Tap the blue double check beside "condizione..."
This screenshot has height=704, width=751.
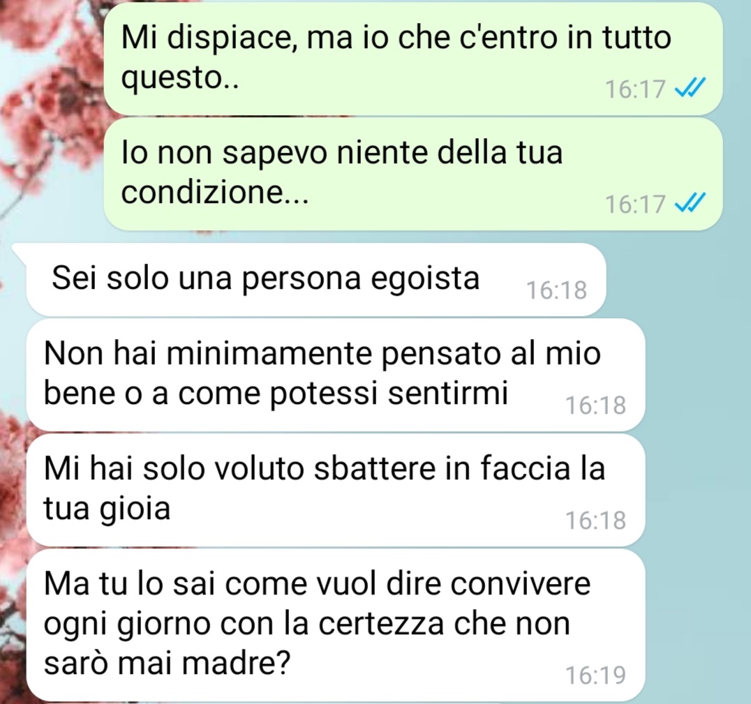pyautogui.click(x=690, y=204)
